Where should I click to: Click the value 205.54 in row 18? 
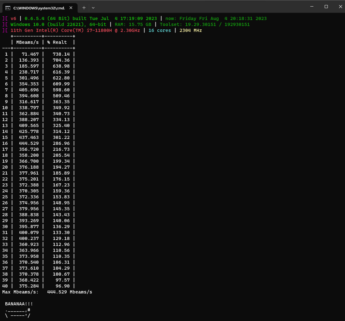pyautogui.click(x=61, y=155)
